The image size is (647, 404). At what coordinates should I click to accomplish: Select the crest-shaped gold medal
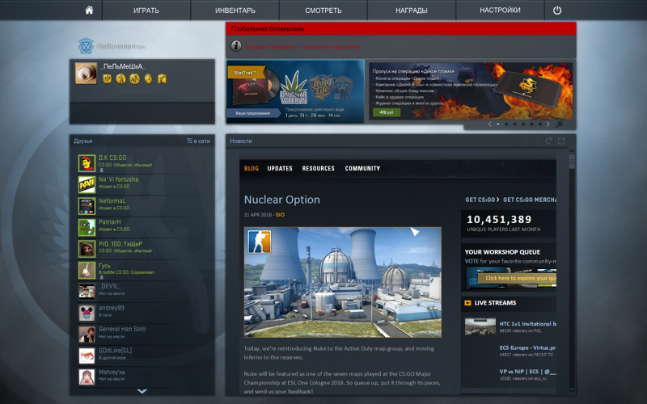pos(107,78)
